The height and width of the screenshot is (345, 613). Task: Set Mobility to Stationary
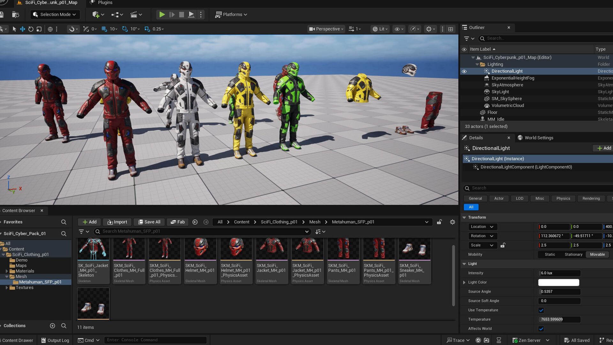[x=573, y=255]
